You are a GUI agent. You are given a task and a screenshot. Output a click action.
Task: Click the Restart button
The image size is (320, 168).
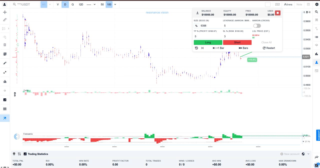[269, 48]
